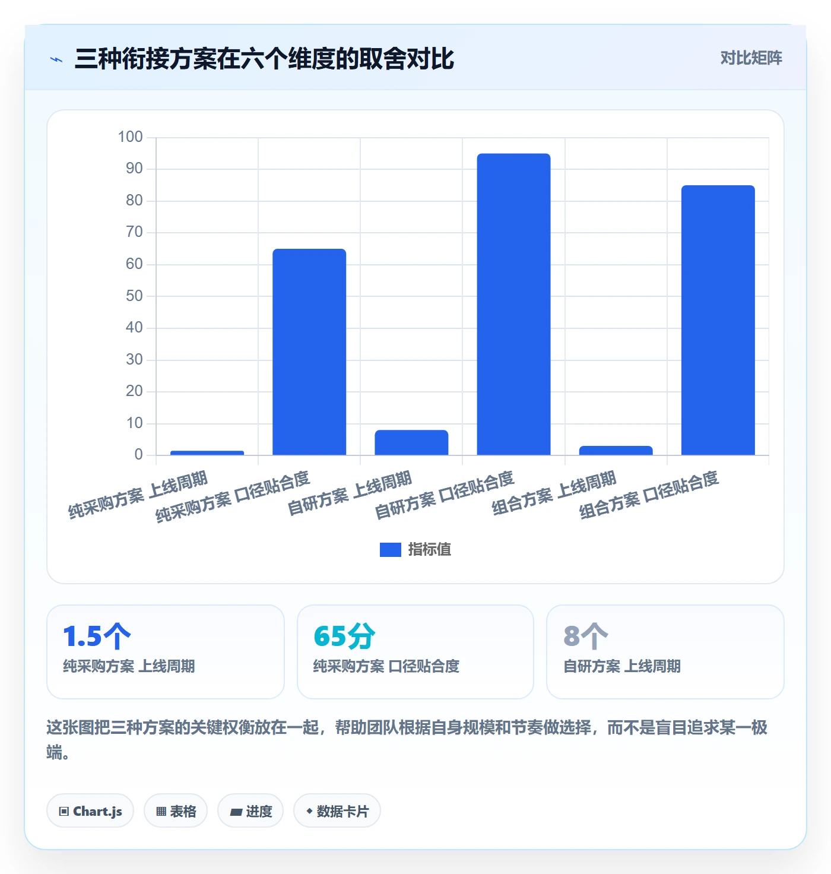Click the x-axis label 组合方案 口径贴合度

tap(649, 495)
